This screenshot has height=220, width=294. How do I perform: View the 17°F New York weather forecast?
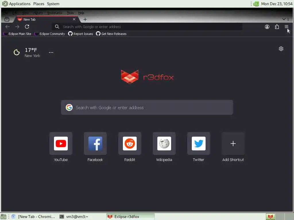click(32, 53)
